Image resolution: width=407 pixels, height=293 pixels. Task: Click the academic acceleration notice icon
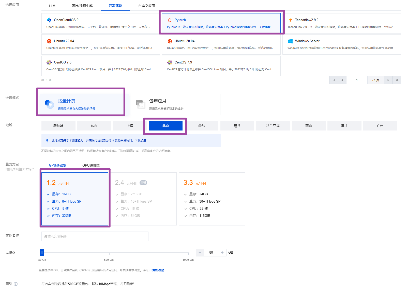47,140
